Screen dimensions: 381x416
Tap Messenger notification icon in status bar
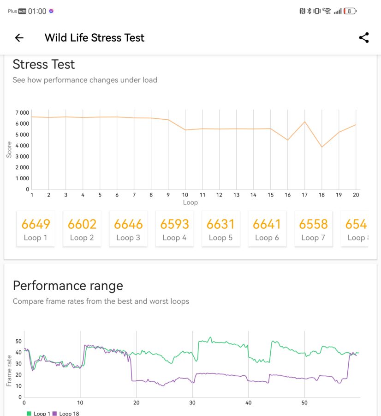(51, 11)
